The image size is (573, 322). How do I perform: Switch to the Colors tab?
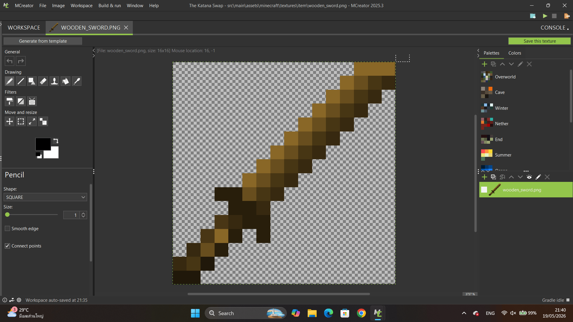(515, 53)
